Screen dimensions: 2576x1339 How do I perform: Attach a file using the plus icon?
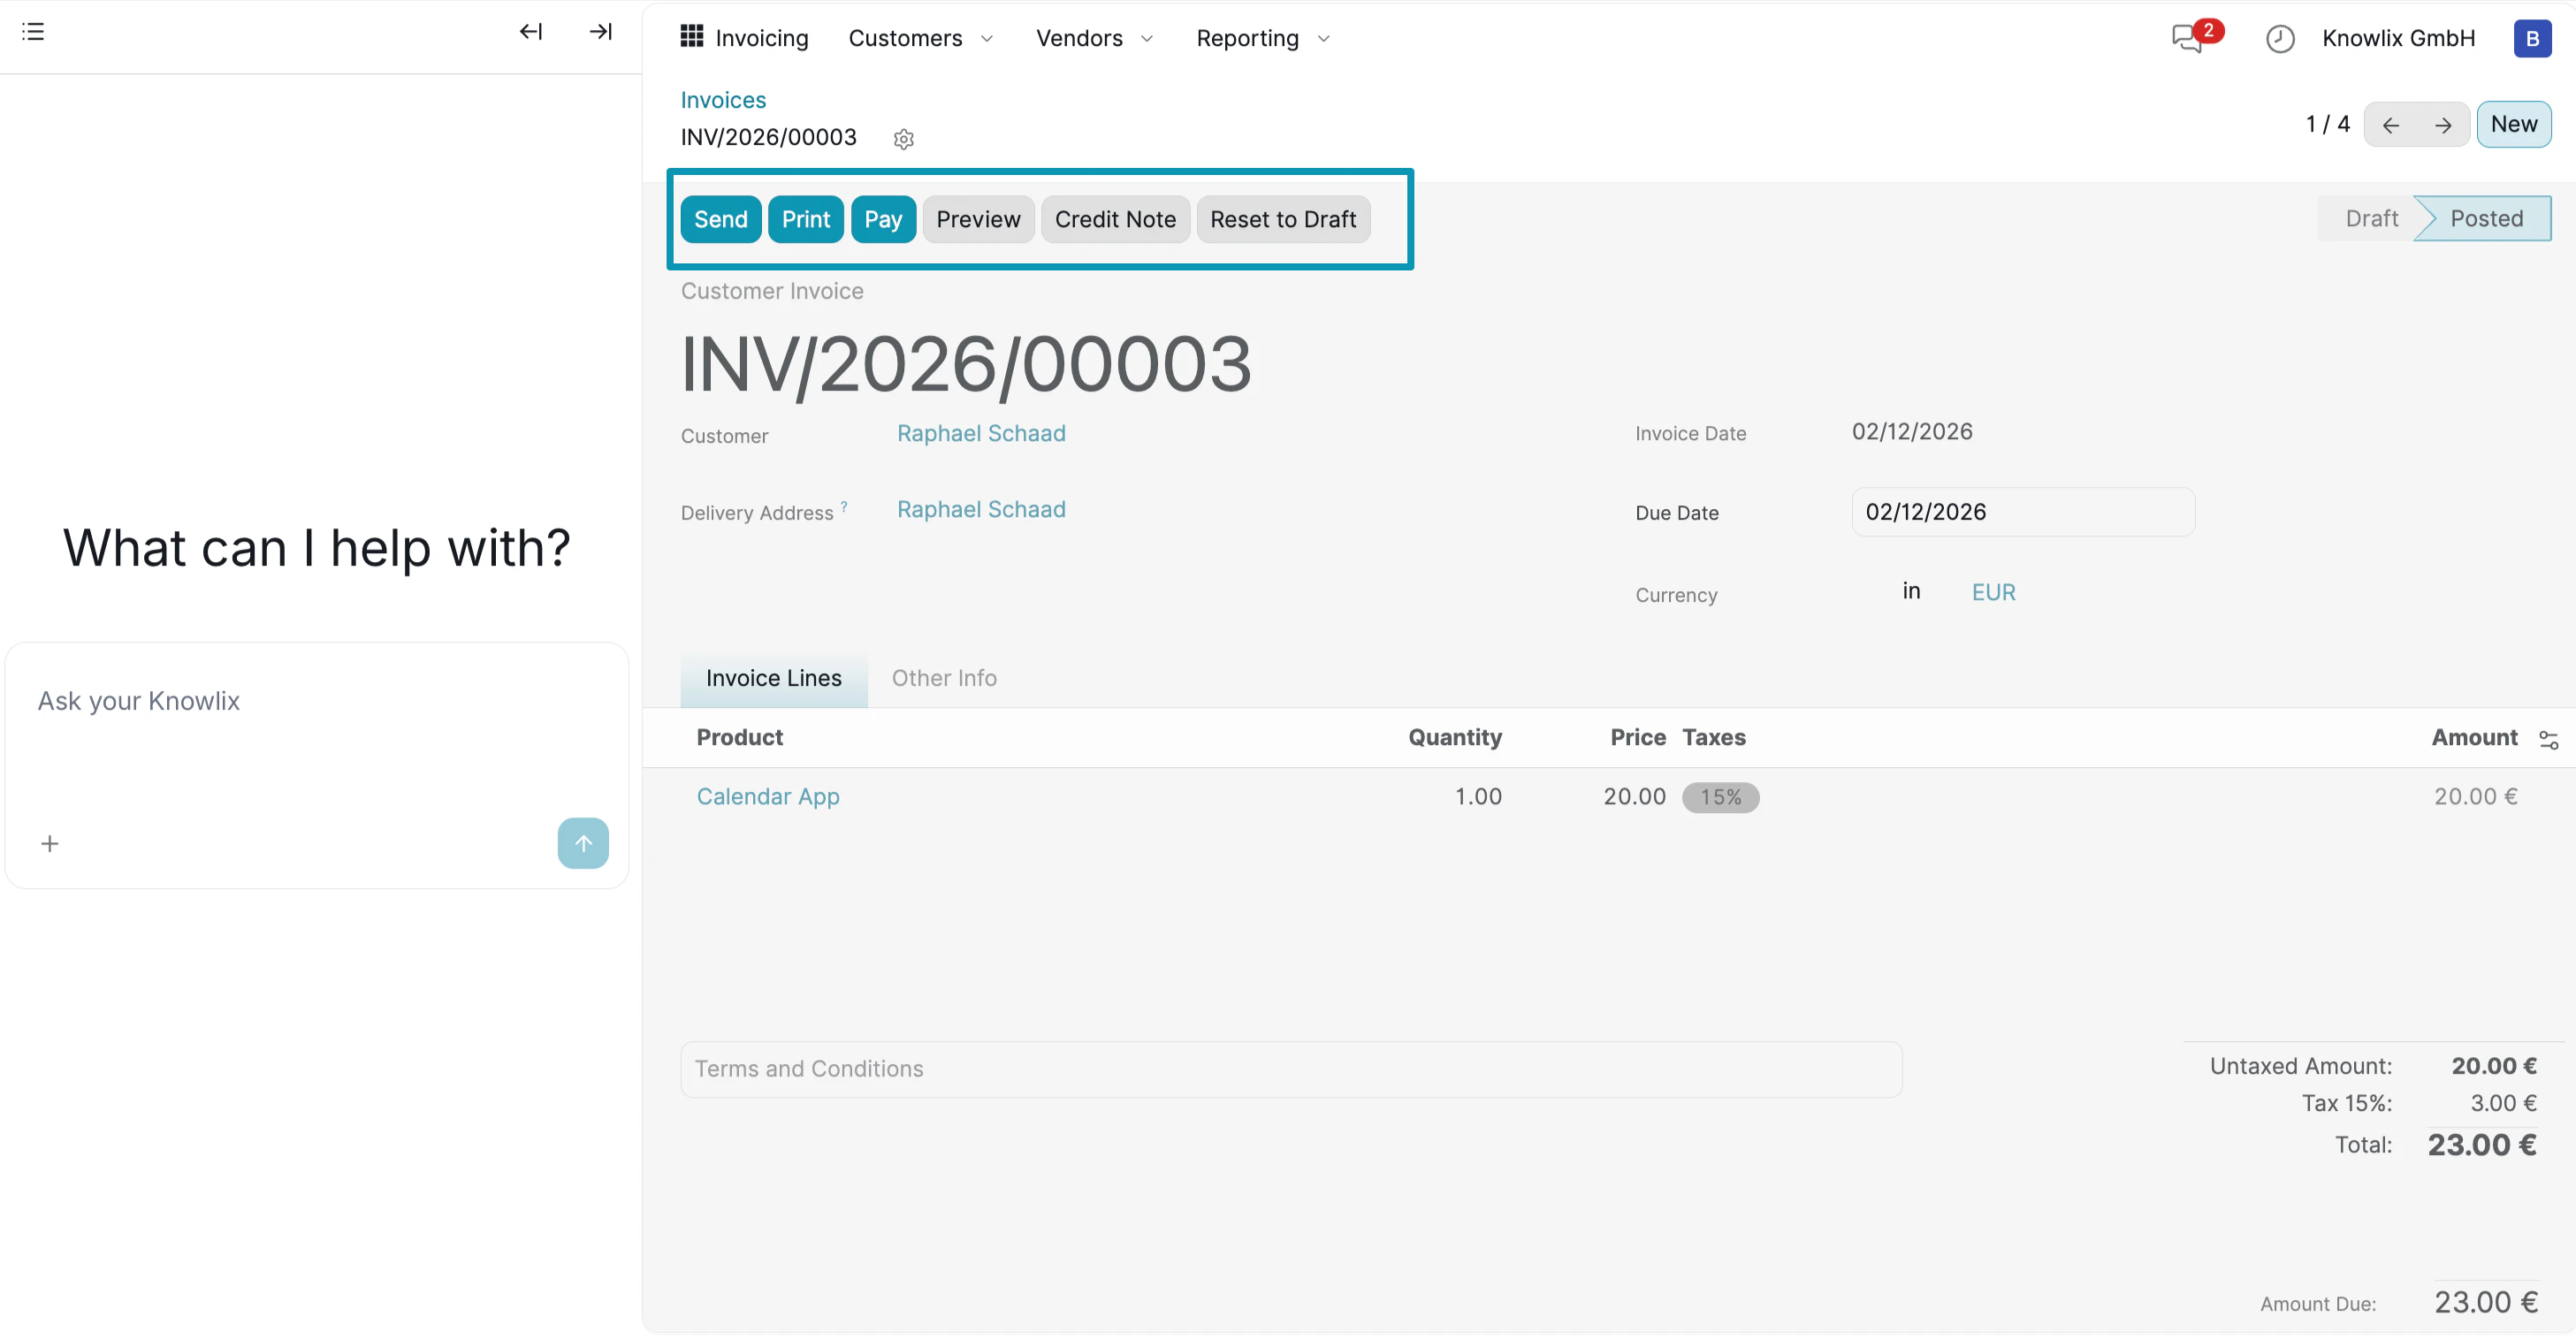[x=50, y=843]
